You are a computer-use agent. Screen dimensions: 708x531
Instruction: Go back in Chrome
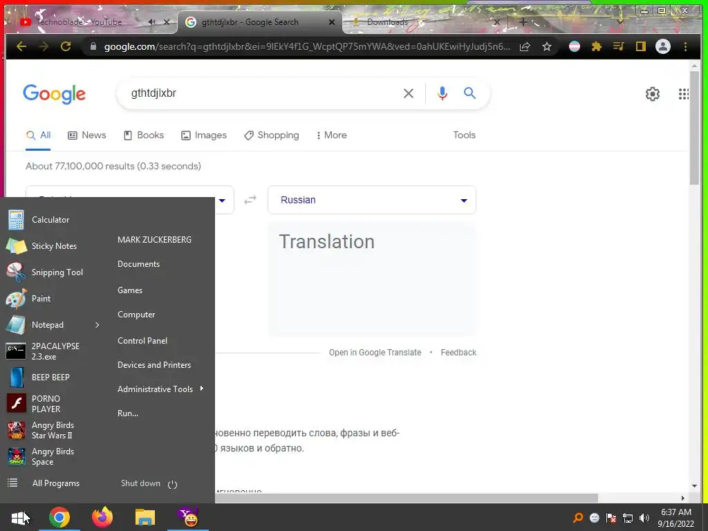pos(21,46)
